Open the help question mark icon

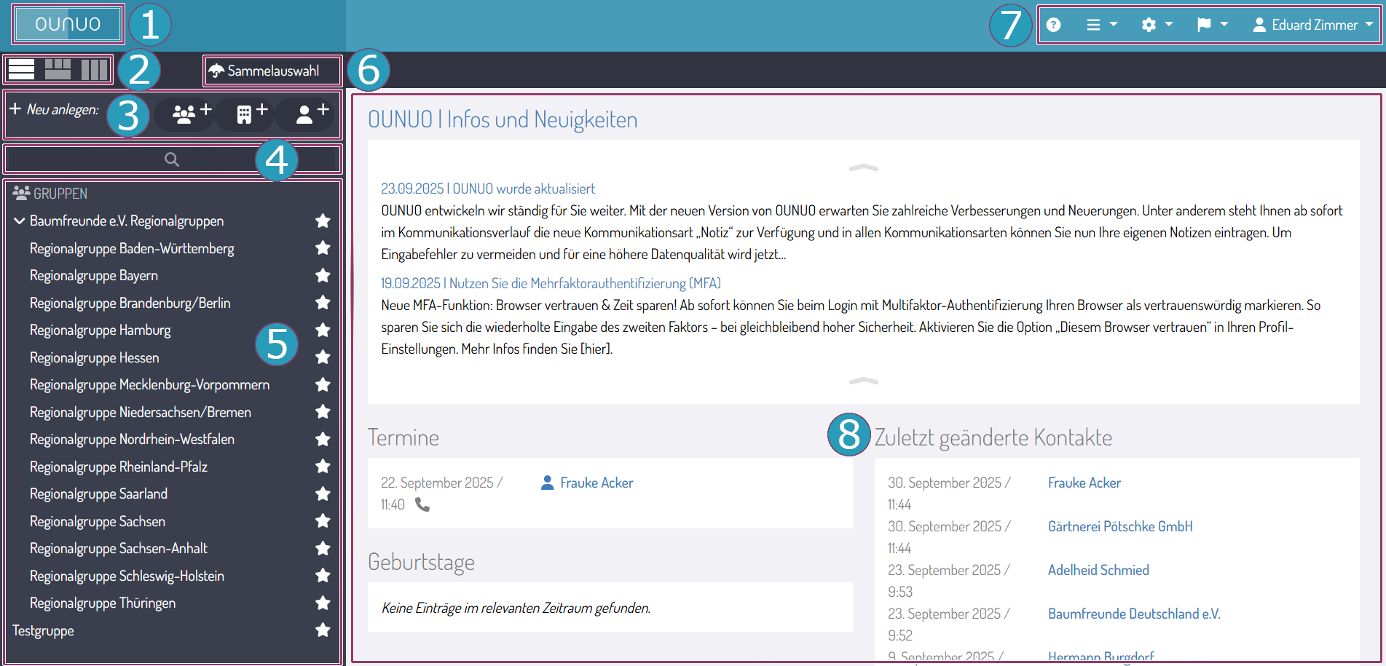[x=1053, y=25]
